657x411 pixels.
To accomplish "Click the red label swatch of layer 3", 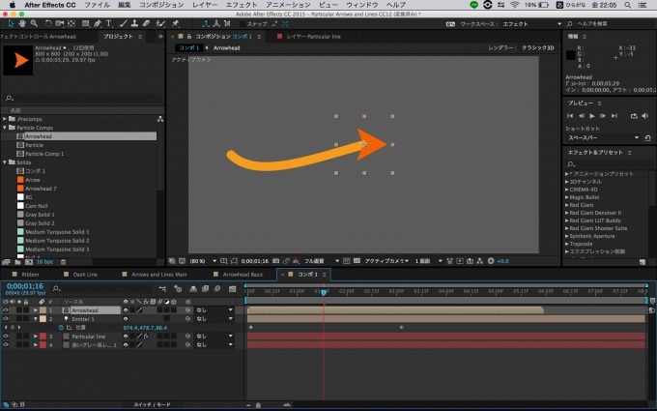I will (43, 336).
